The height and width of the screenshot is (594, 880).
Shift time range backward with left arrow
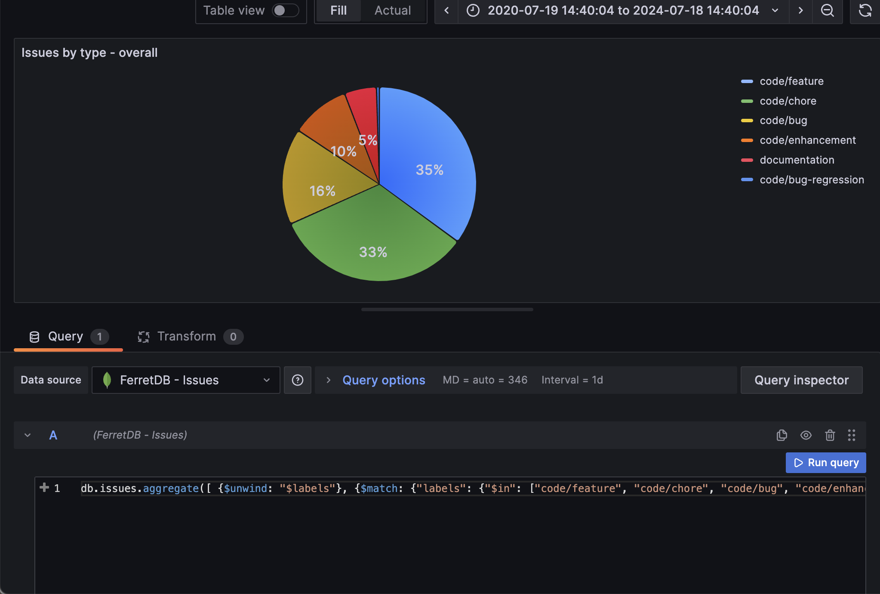pos(446,10)
